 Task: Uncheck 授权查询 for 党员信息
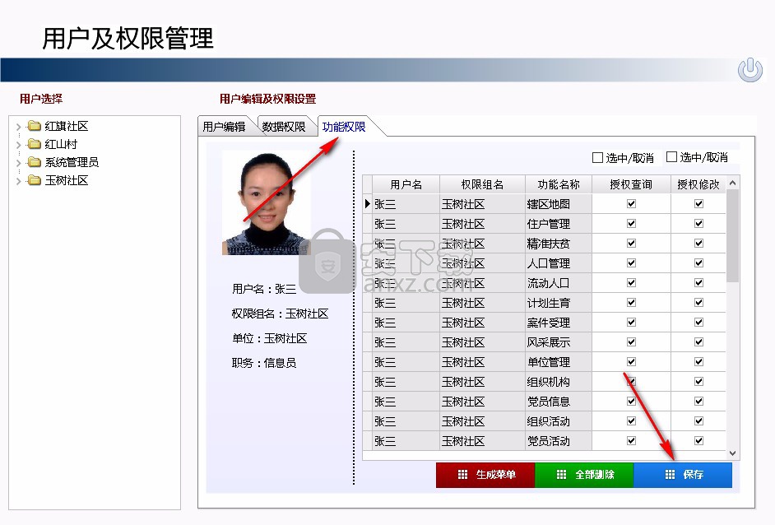click(x=631, y=401)
